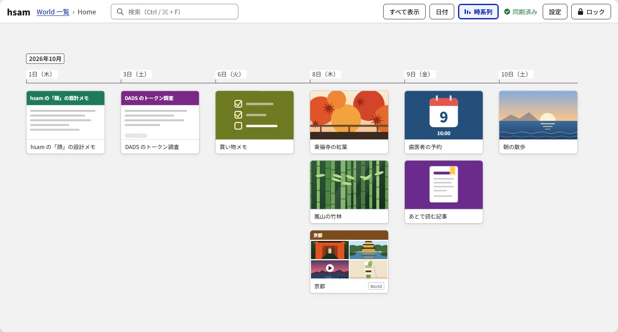Open the matcha parfait thumbnail in 京都
618x332 pixels.
coord(368,269)
